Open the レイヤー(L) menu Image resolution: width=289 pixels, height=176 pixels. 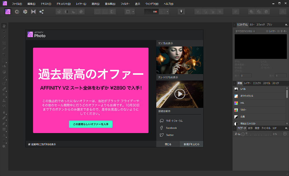[81, 4]
